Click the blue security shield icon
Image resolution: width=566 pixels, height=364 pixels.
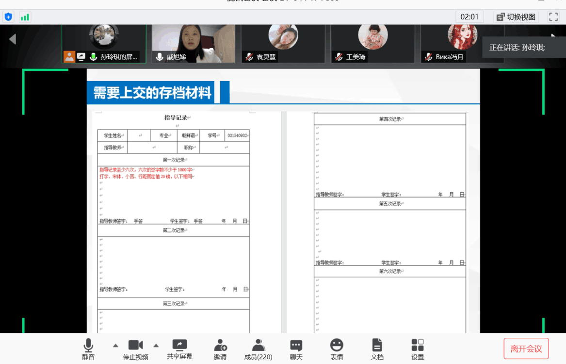[x=8, y=17]
